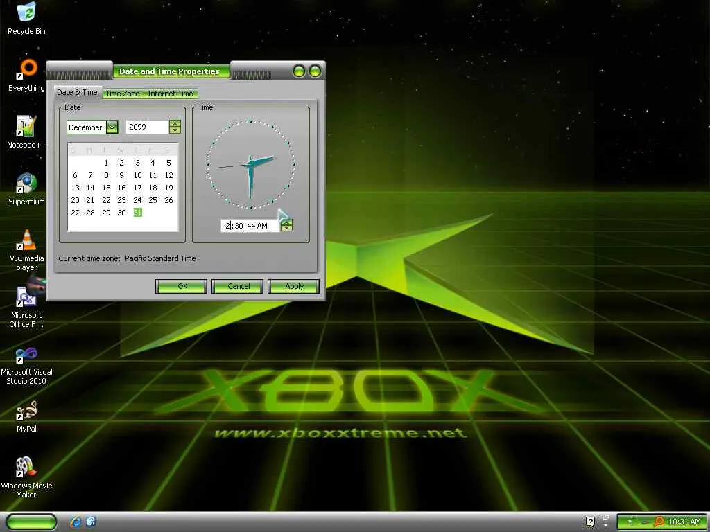Select day 19 in the calendar
710x532 pixels.
pyautogui.click(x=168, y=188)
